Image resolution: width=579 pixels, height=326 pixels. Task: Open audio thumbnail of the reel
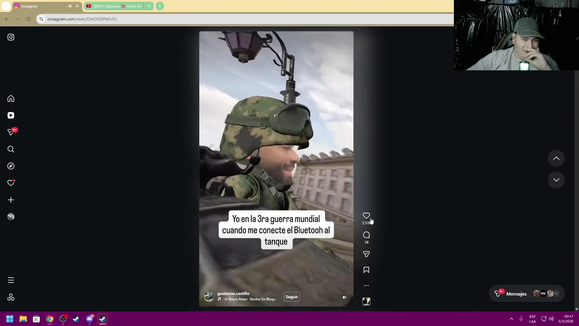(x=366, y=302)
